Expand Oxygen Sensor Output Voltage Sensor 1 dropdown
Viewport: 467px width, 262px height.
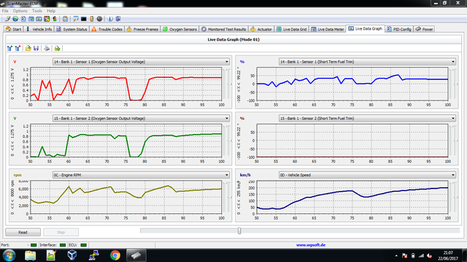click(227, 62)
